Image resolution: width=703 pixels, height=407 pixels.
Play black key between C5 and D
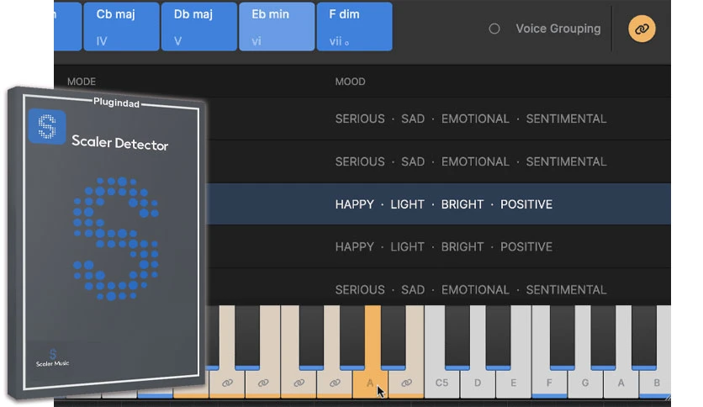coord(457,337)
